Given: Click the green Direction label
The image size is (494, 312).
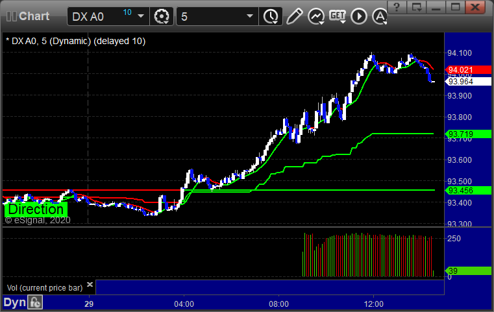Looking at the screenshot, I should point(36,210).
